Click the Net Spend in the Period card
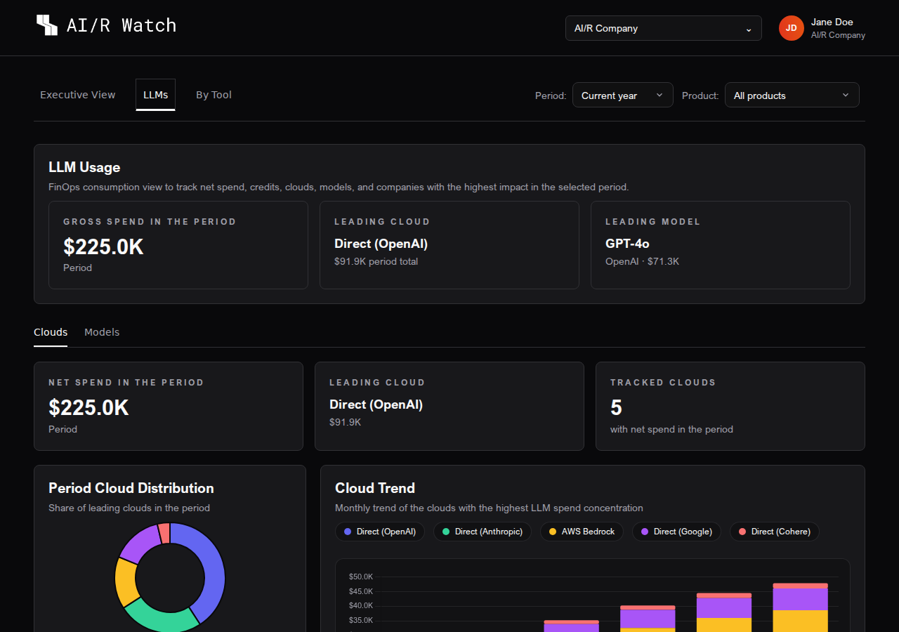Screen dimensions: 899x632 tap(169, 406)
